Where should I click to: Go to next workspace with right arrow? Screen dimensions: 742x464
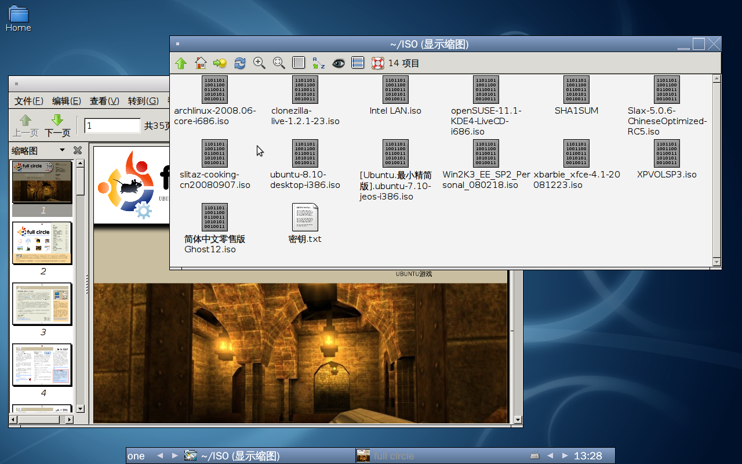point(174,456)
